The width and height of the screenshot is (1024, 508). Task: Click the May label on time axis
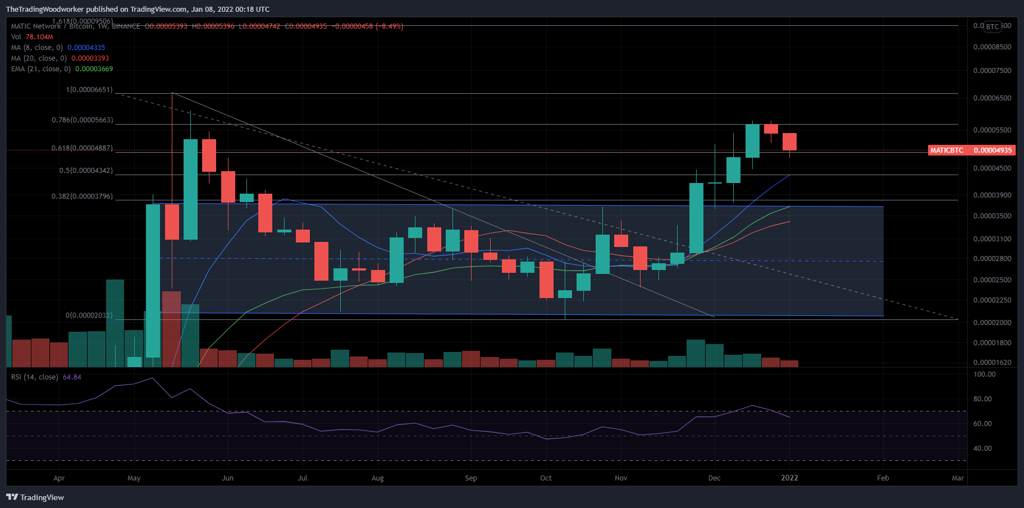click(134, 478)
